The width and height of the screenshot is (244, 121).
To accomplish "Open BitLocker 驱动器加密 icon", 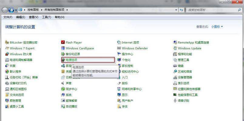I will pos(7,42).
